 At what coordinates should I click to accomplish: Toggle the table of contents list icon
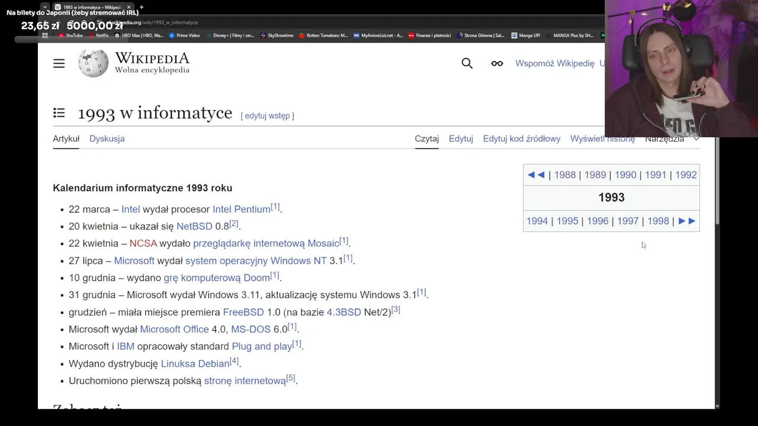point(59,113)
